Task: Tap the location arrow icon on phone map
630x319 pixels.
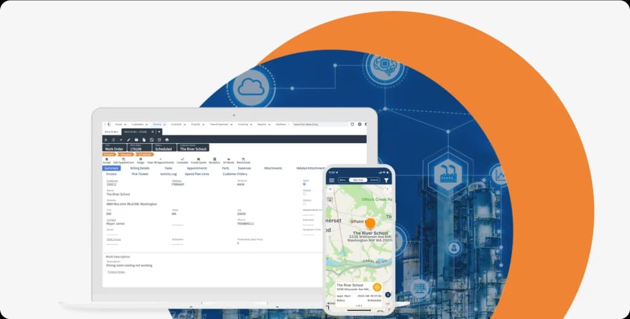Action: coord(330,189)
